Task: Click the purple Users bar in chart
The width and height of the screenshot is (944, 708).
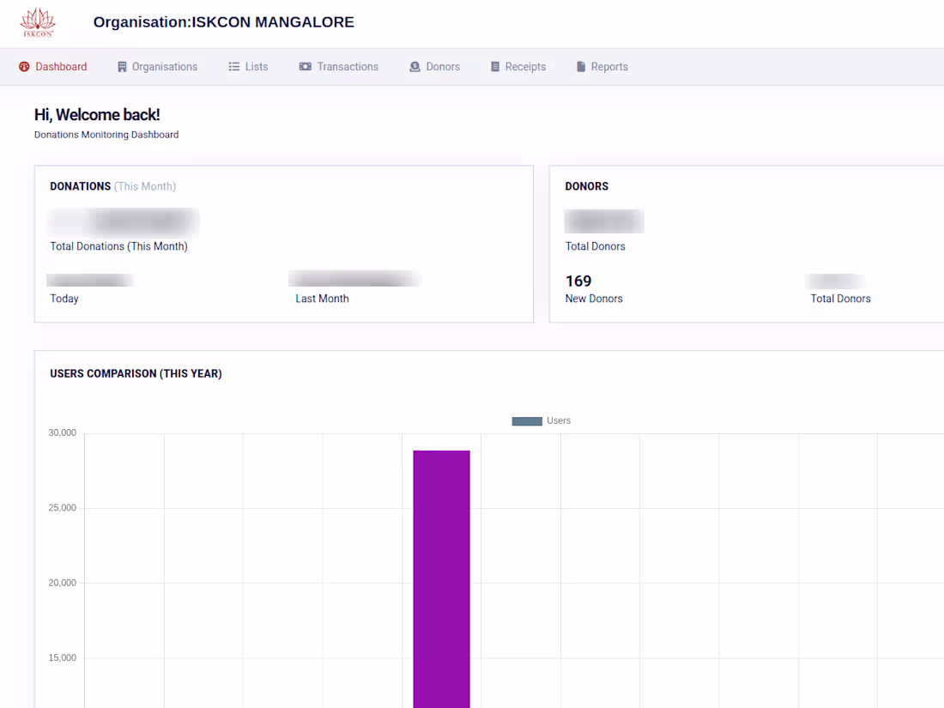Action: pyautogui.click(x=441, y=579)
